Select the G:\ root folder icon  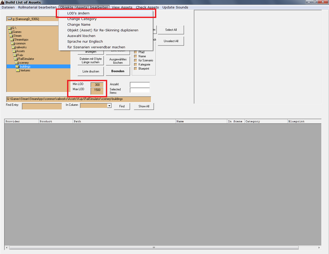[10, 28]
